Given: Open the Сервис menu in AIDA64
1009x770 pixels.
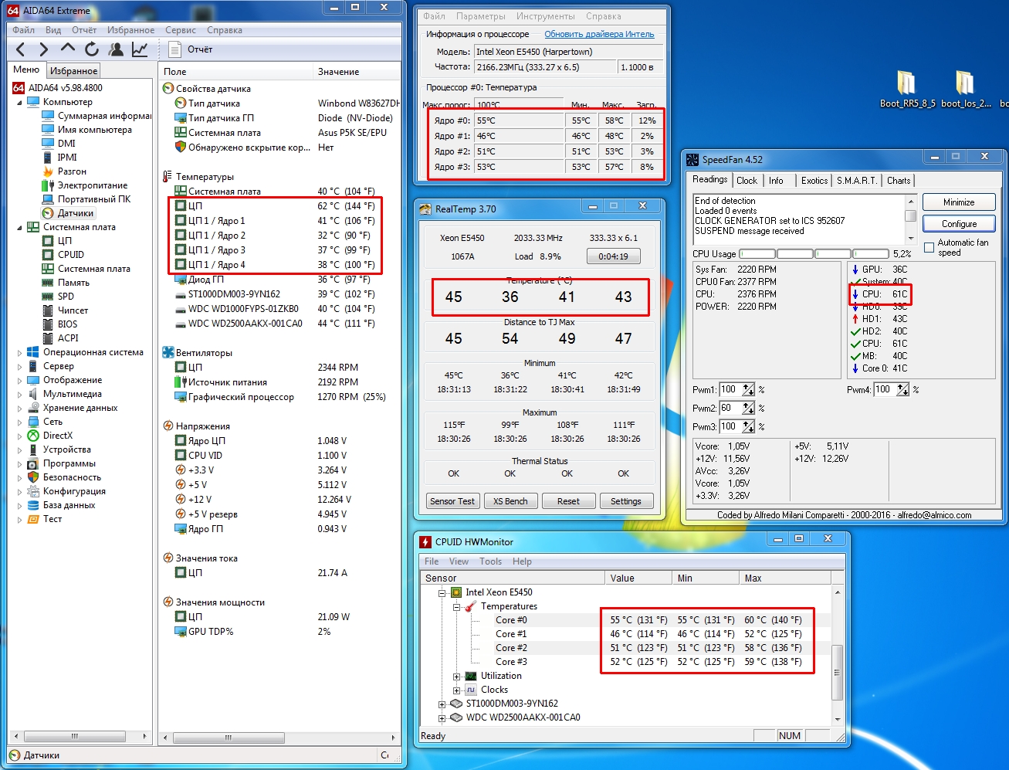Looking at the screenshot, I should (x=181, y=30).
